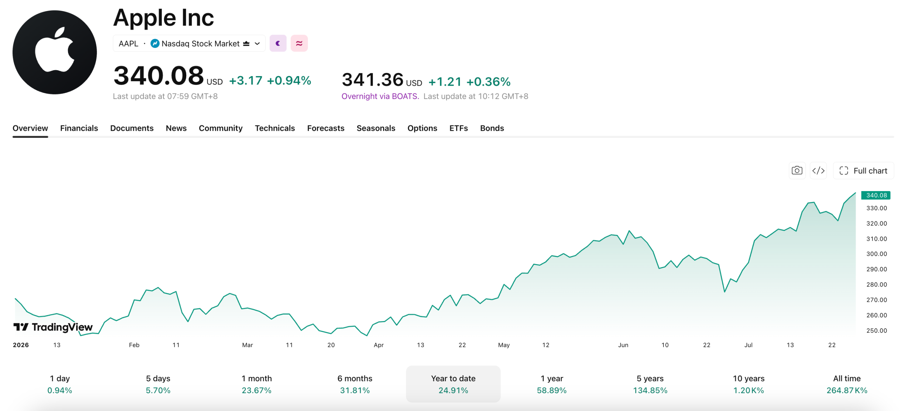Click the purple moon overnight session icon
Screen dimensions: 903x411
(278, 43)
